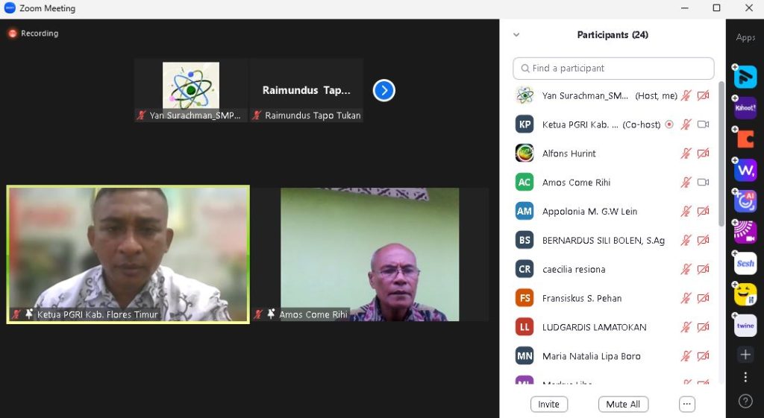Select participant caecilia resiona in list
The width and height of the screenshot is (764, 418).
pyautogui.click(x=574, y=270)
